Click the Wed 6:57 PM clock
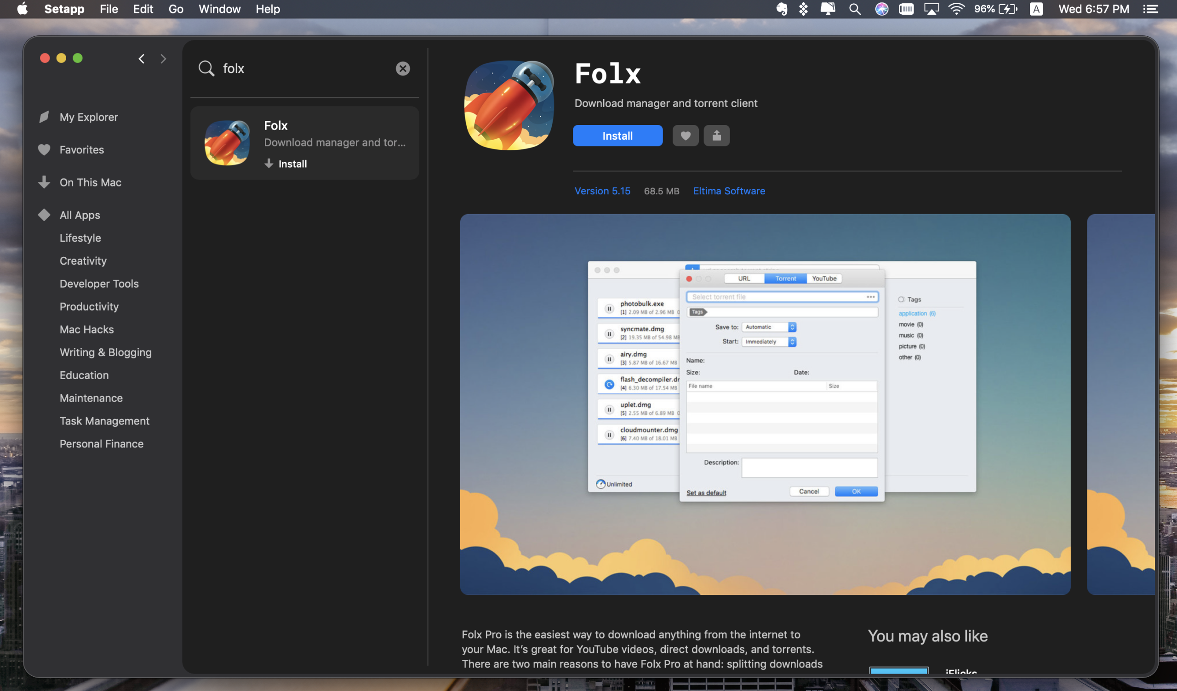 [1093, 9]
